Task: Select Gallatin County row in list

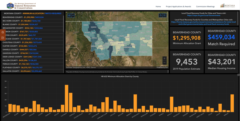Action: click(x=32, y=71)
